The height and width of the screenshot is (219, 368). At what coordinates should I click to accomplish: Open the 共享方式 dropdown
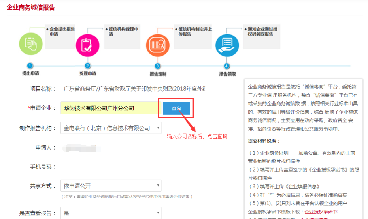click(111, 186)
